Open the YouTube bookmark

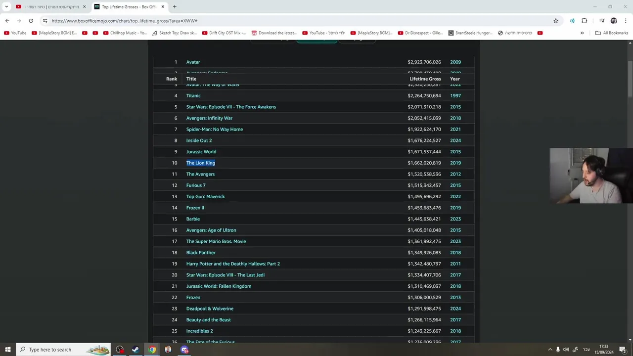pos(15,33)
